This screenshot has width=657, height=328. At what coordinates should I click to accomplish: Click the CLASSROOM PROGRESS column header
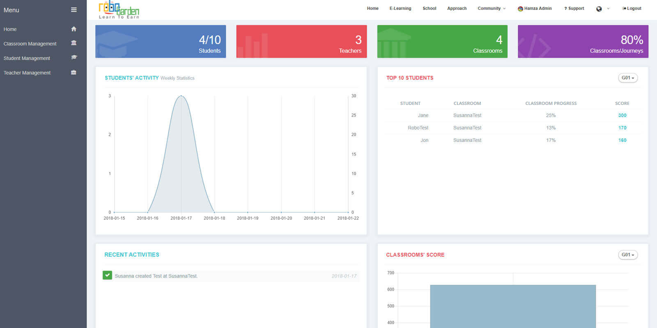(x=551, y=103)
